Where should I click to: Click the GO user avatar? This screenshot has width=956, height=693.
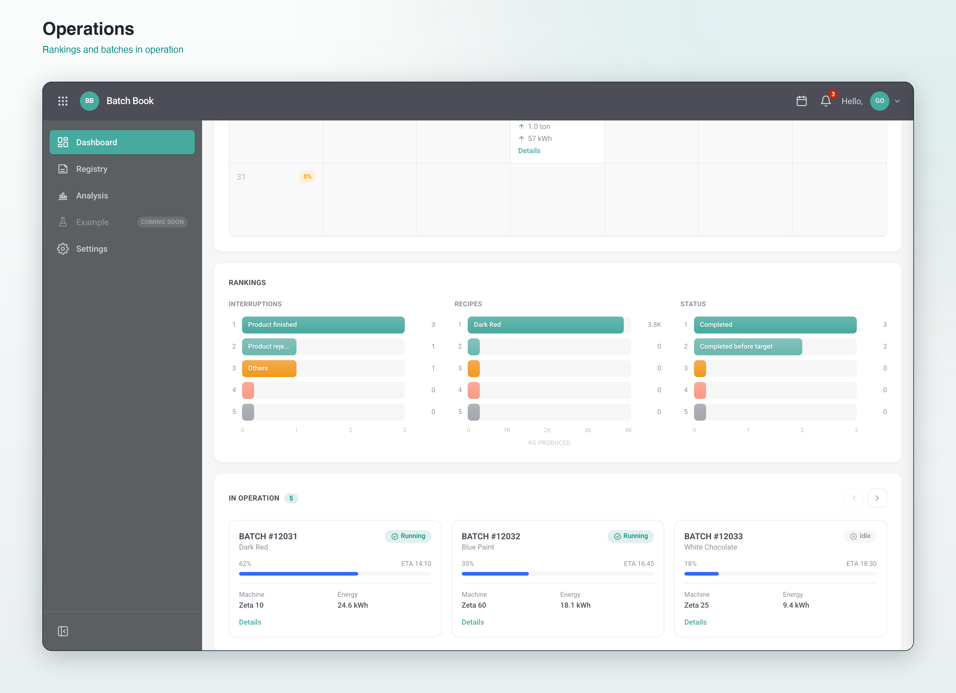pos(879,101)
